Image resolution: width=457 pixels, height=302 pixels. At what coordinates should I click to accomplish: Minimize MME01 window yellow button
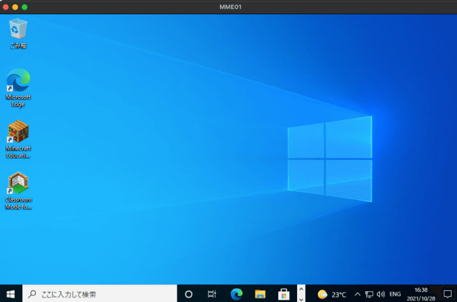(15, 7)
